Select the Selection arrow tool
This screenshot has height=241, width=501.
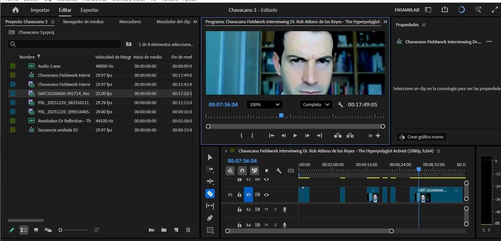coord(210,157)
